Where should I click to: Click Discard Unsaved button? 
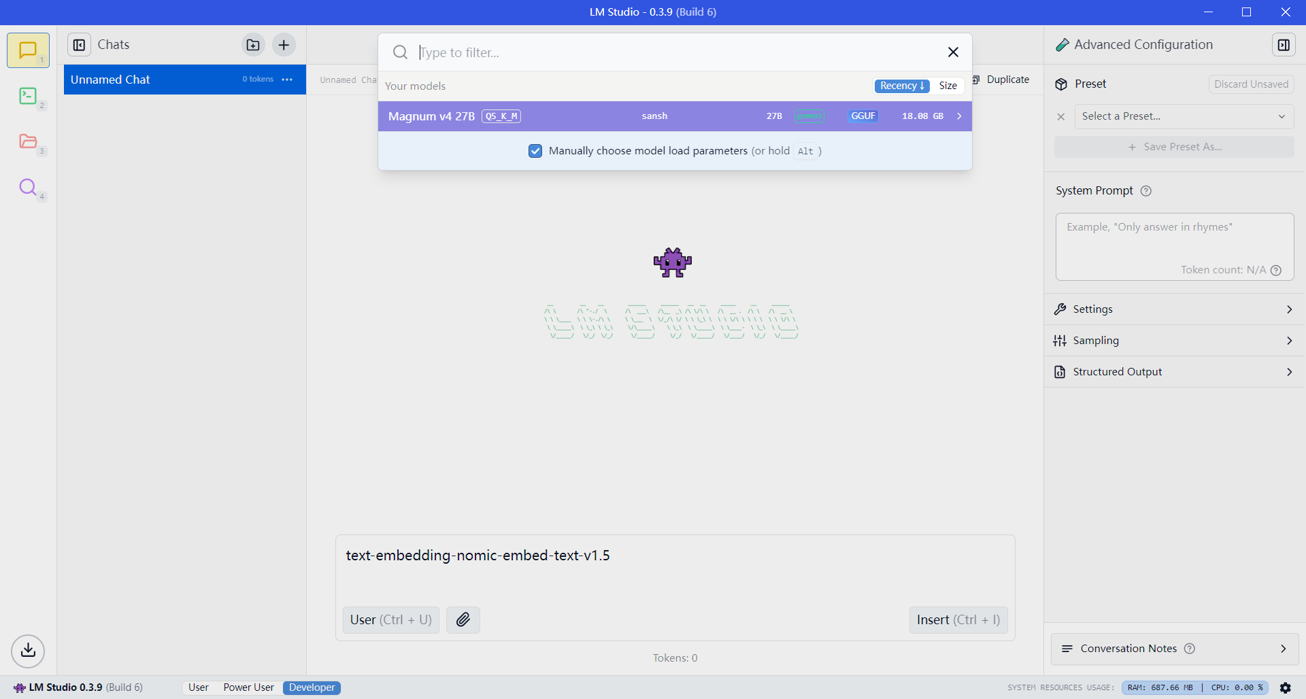tap(1252, 84)
